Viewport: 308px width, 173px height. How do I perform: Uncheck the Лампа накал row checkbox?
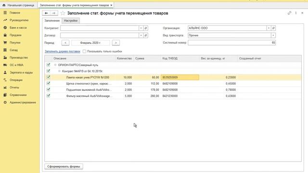pos(48,77)
